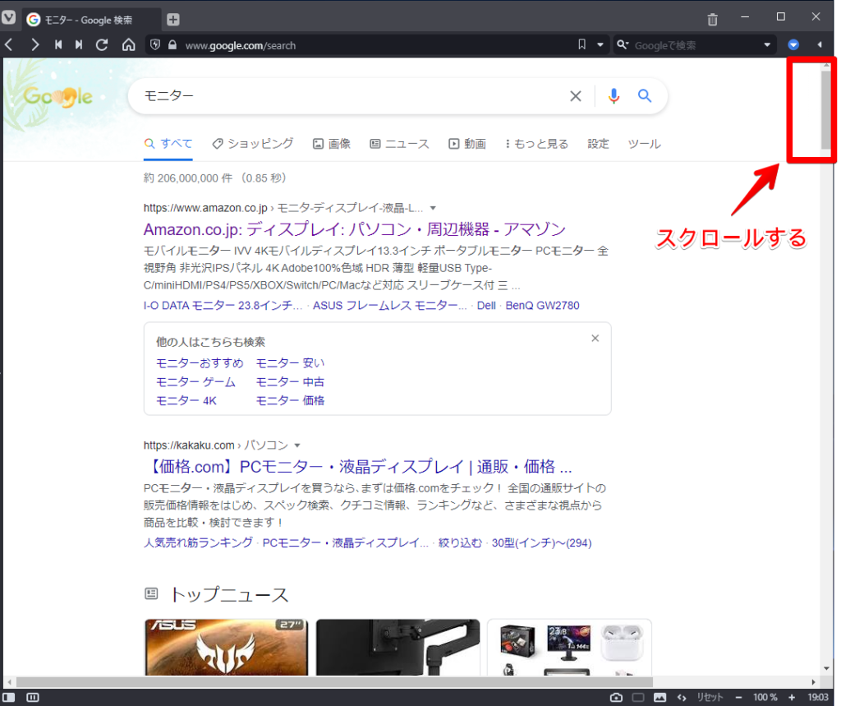Click the blue extension icon in toolbar

pos(793,44)
